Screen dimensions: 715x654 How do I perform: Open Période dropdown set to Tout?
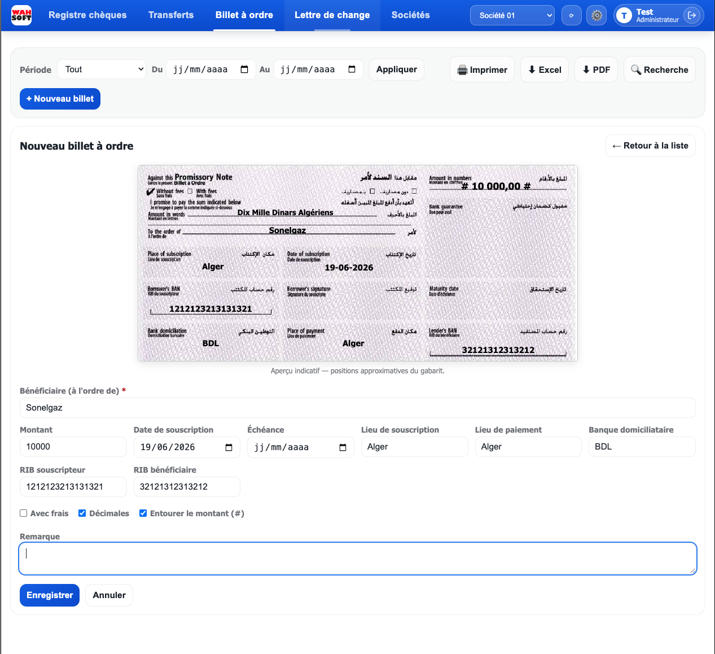103,69
